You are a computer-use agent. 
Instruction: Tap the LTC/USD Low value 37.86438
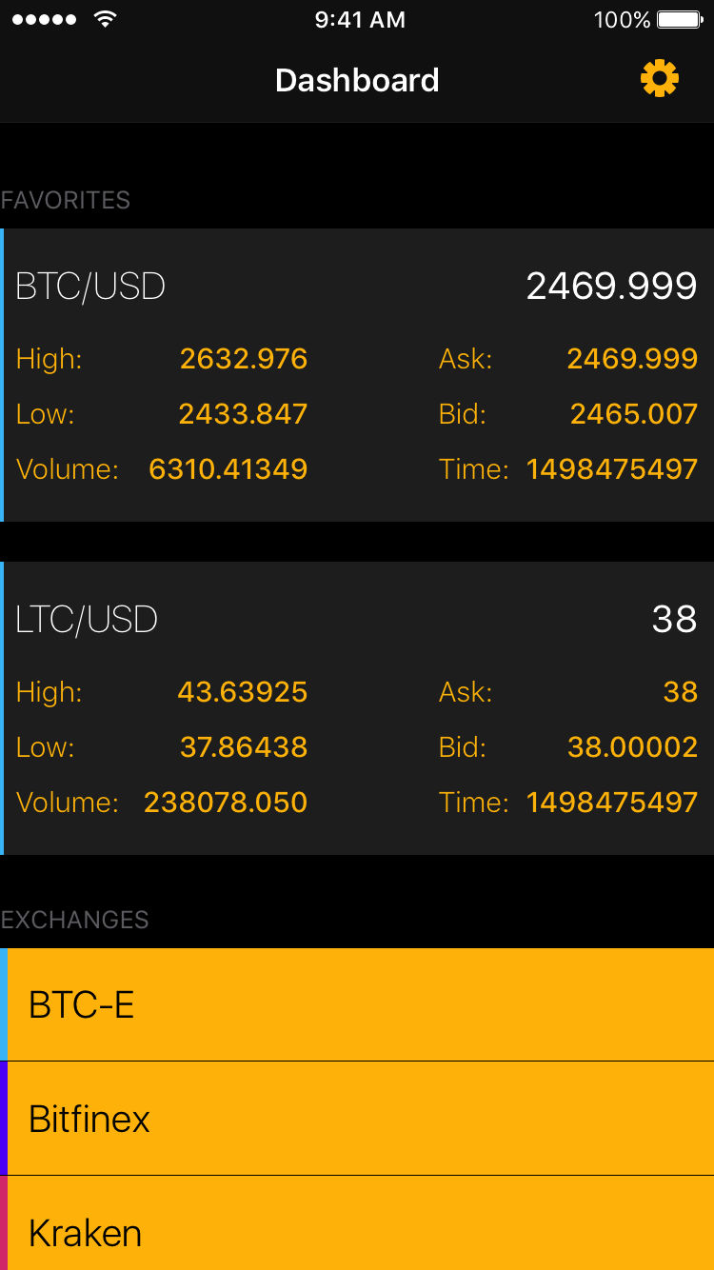click(x=244, y=747)
